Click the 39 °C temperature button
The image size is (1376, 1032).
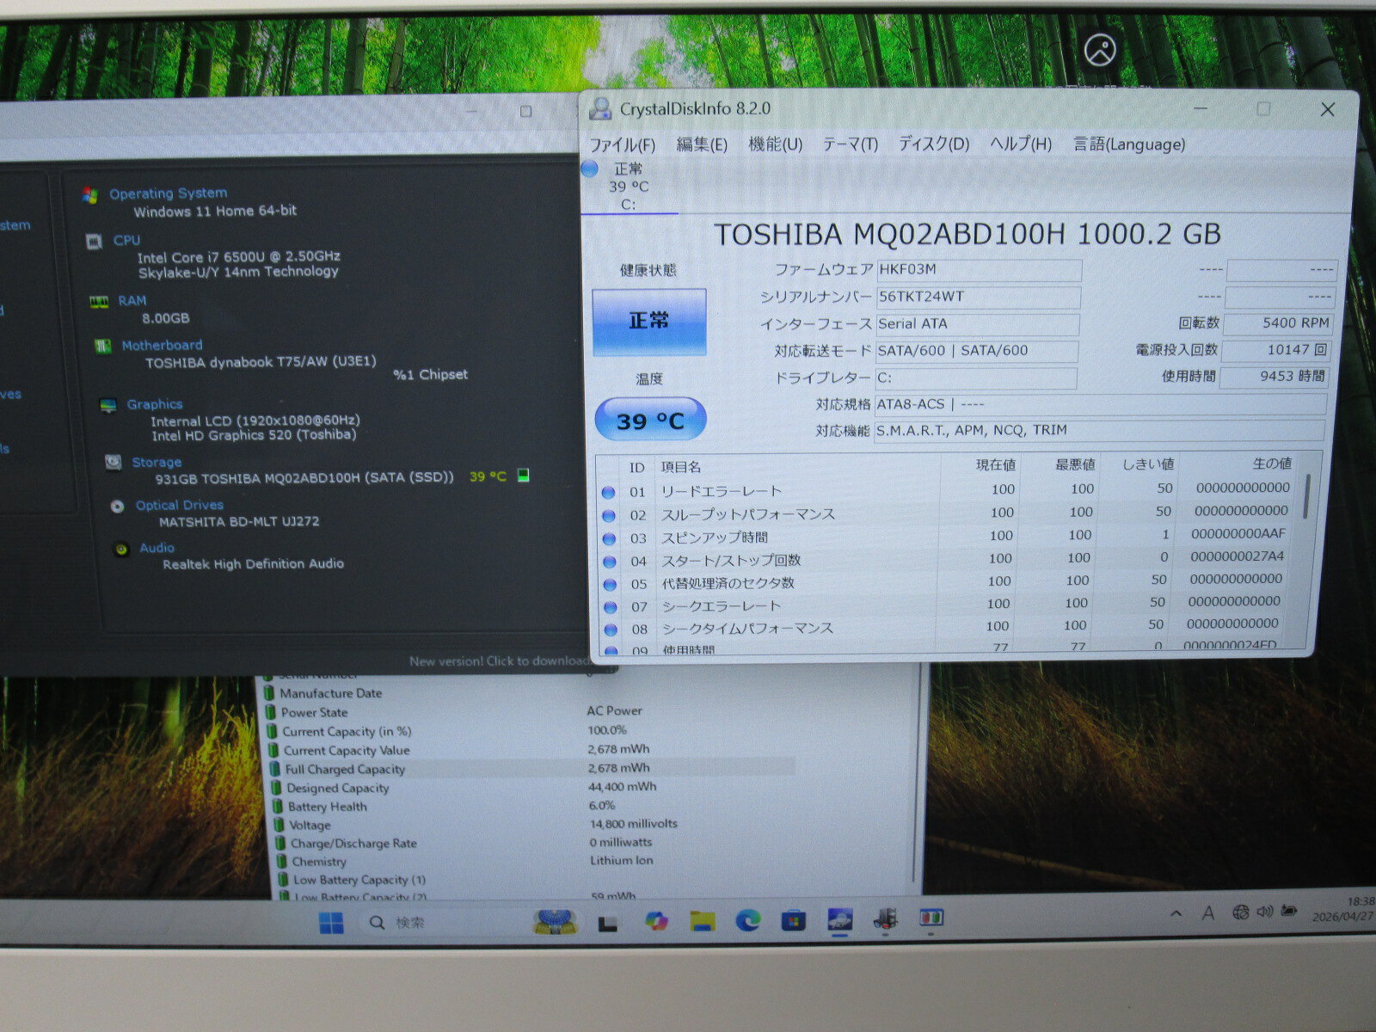[x=650, y=421]
